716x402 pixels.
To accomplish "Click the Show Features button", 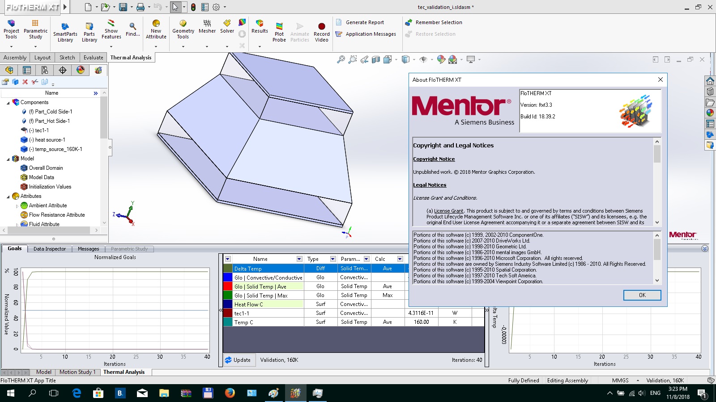I will click(111, 29).
